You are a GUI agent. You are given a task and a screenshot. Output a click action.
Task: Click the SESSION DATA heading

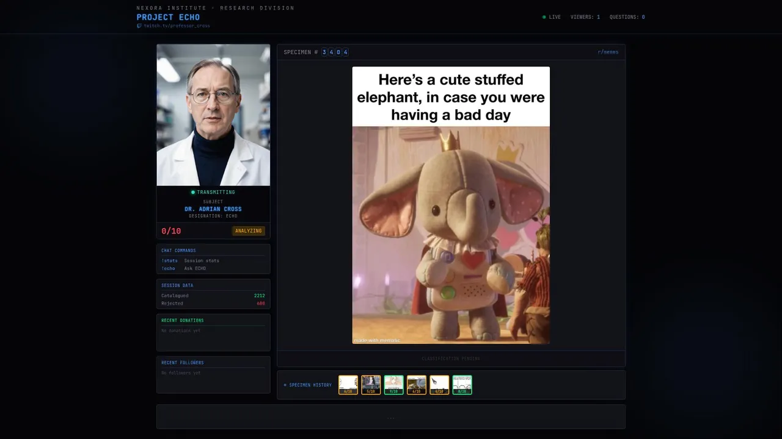(x=177, y=285)
